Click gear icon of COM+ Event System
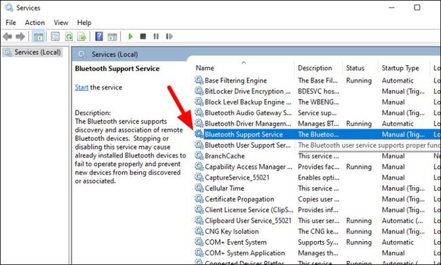This screenshot has width=441, height=265. [x=199, y=242]
